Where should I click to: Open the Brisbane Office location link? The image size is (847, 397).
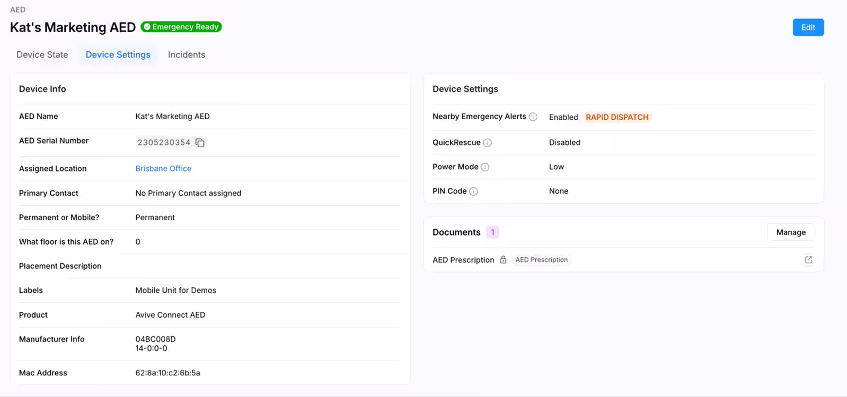click(x=163, y=168)
